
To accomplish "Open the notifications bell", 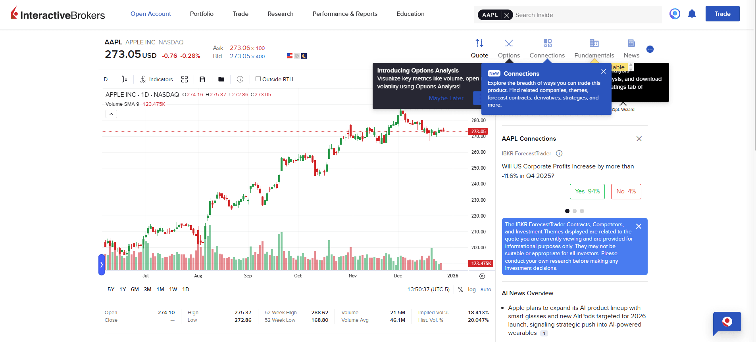I will pos(692,14).
